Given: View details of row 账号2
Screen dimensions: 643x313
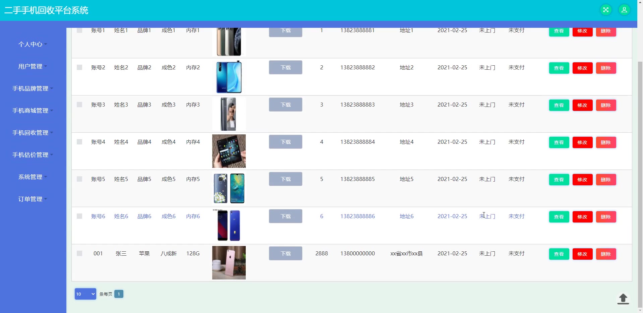Looking at the screenshot, I should pos(559,68).
